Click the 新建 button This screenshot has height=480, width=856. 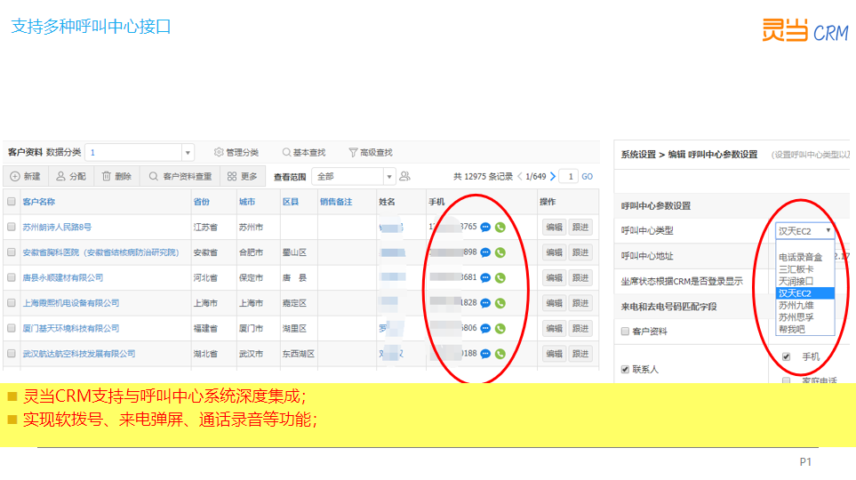click(26, 176)
